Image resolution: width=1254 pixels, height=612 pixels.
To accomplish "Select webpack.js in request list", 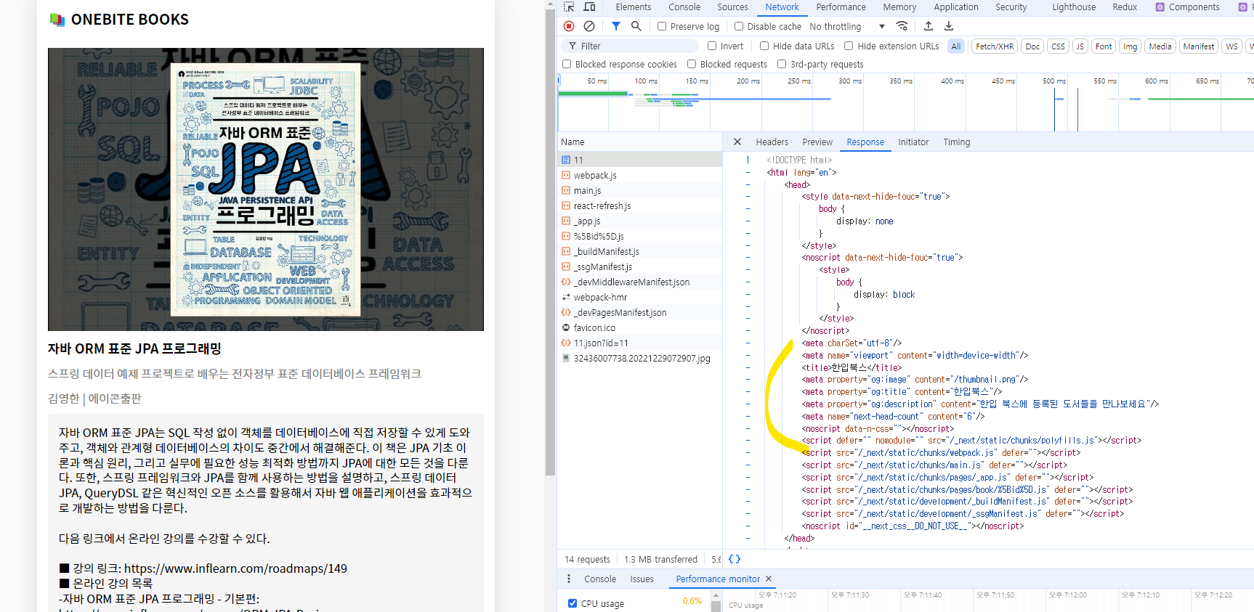I will (x=640, y=175).
